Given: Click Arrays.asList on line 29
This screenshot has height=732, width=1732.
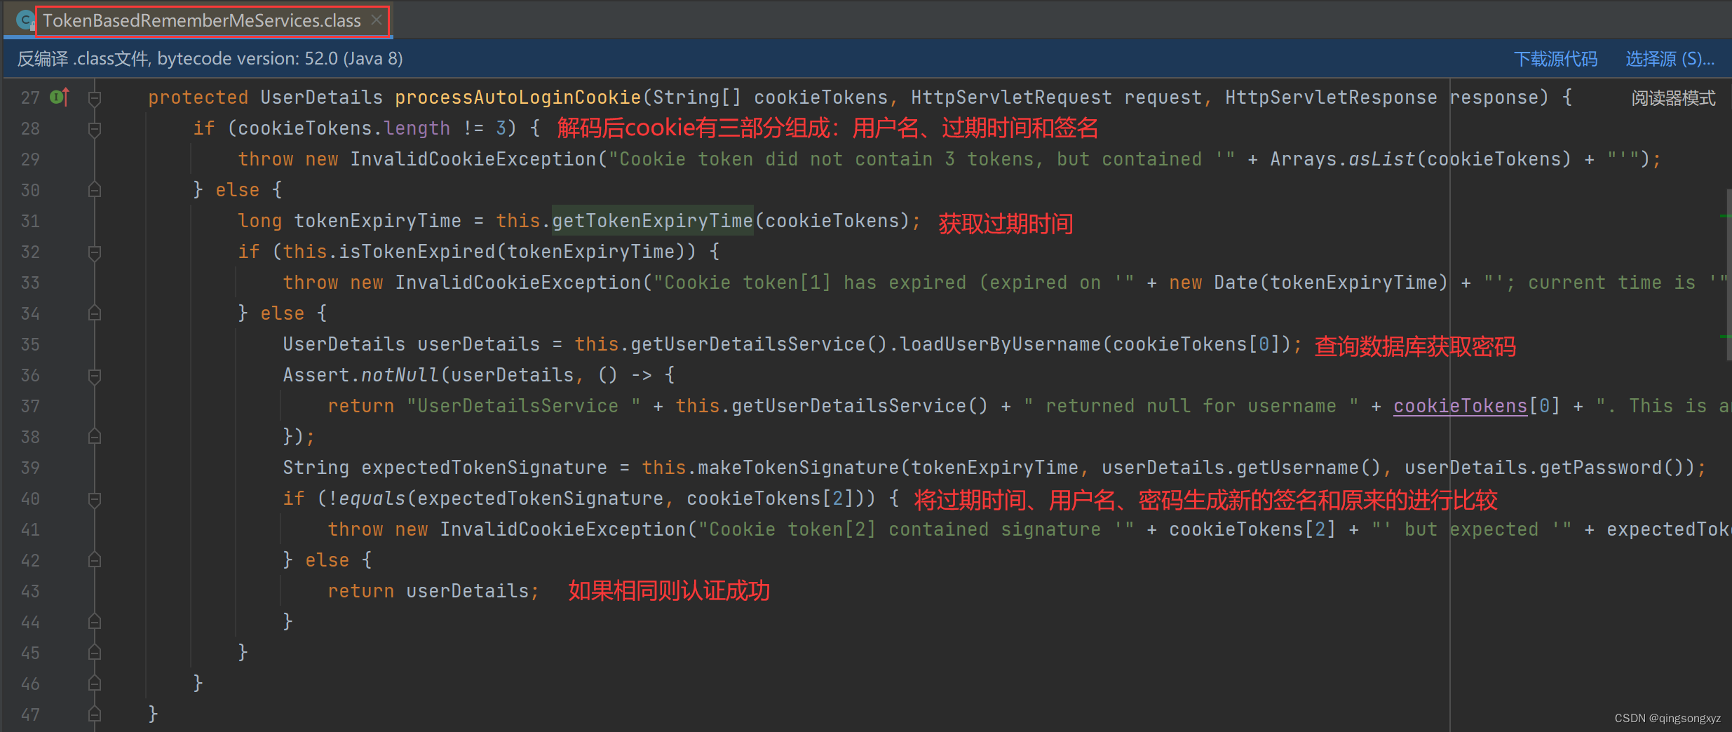Looking at the screenshot, I should 1343,159.
